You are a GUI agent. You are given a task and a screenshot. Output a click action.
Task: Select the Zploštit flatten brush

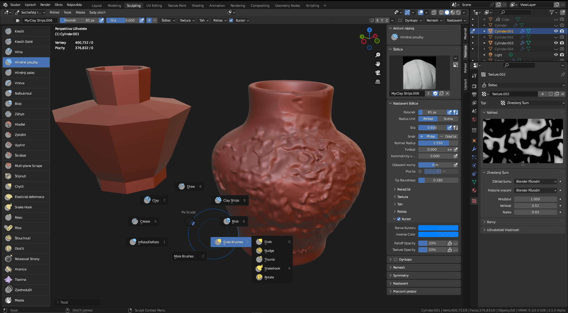pos(26,135)
